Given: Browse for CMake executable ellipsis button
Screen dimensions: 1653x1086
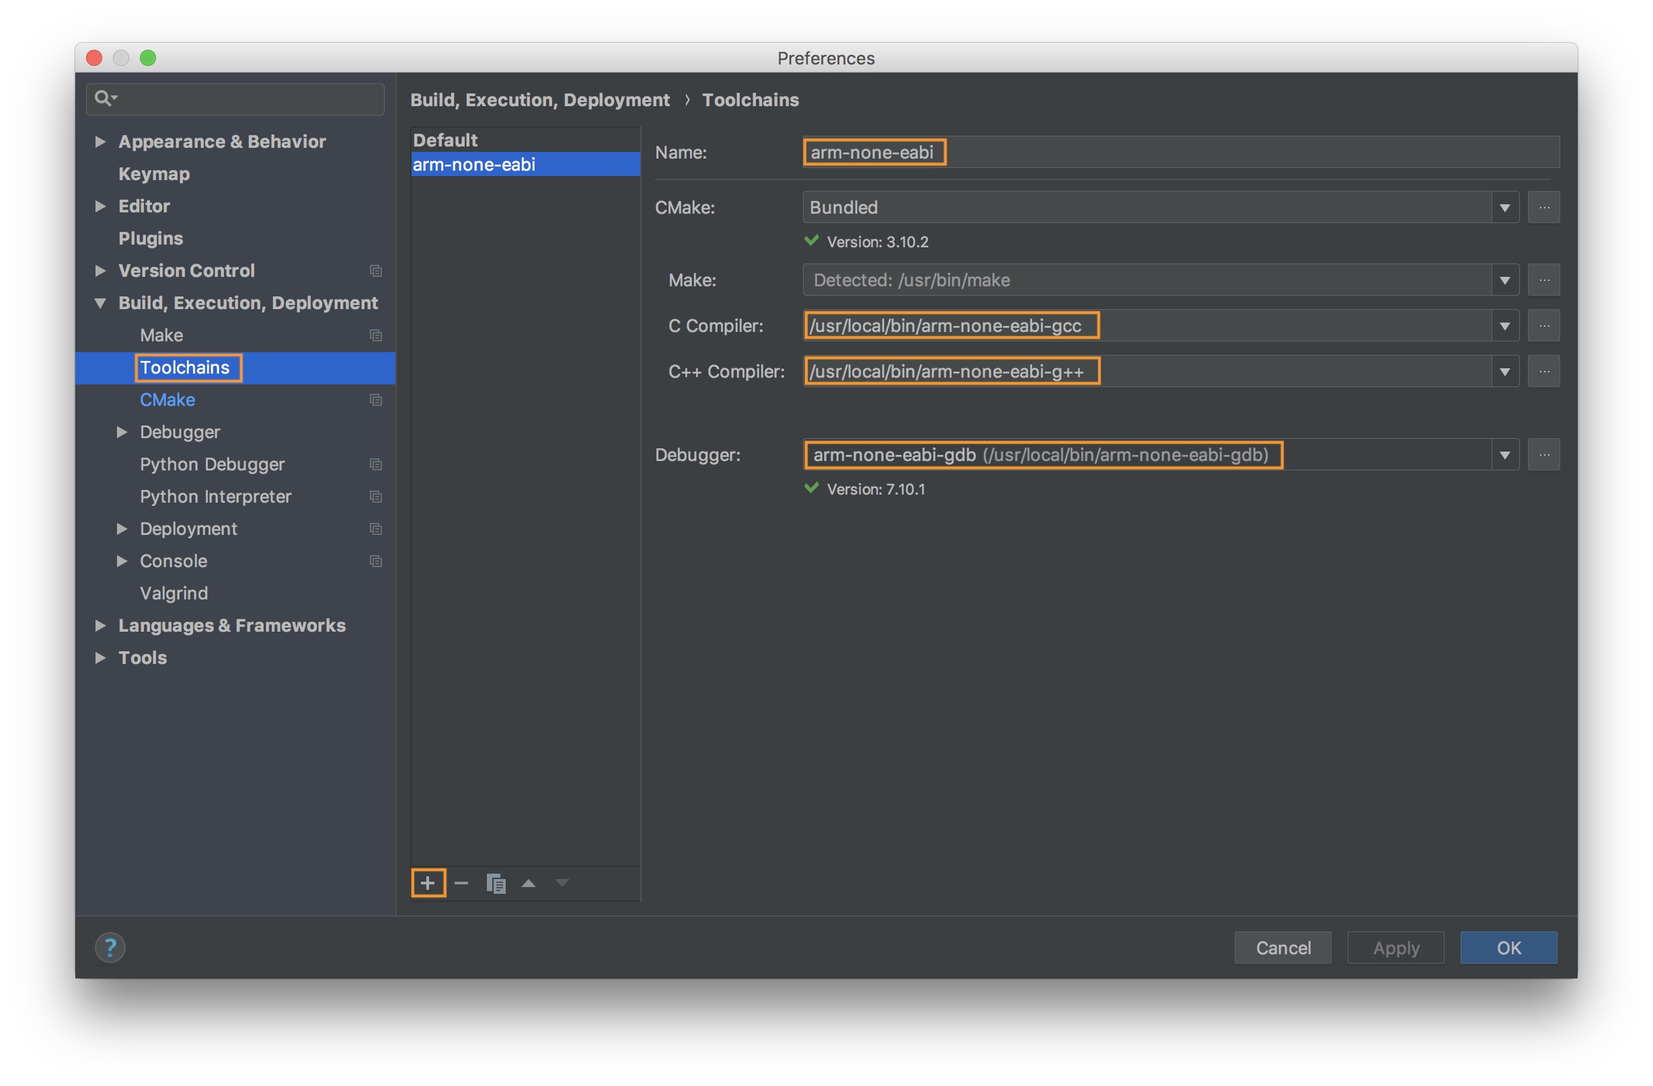Looking at the screenshot, I should tap(1544, 208).
